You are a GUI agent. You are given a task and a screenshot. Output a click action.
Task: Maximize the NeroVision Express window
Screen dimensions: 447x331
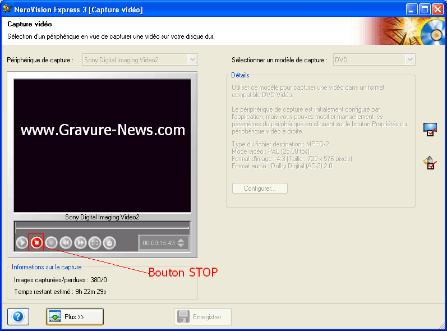[425, 10]
